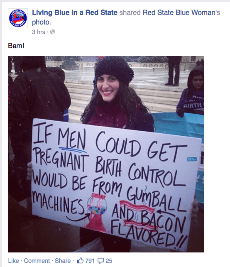The image size is (230, 267).
Task: Click the thumbs-up likes icon
Action: pos(80,260)
